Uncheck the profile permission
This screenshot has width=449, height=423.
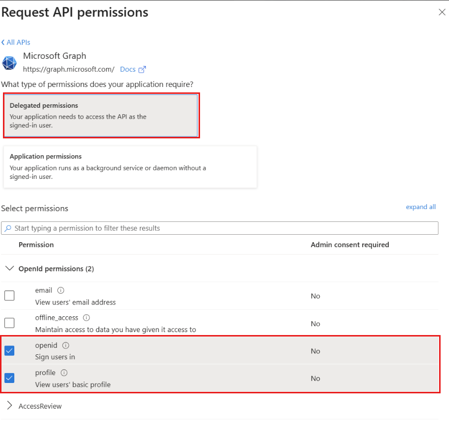(8, 378)
